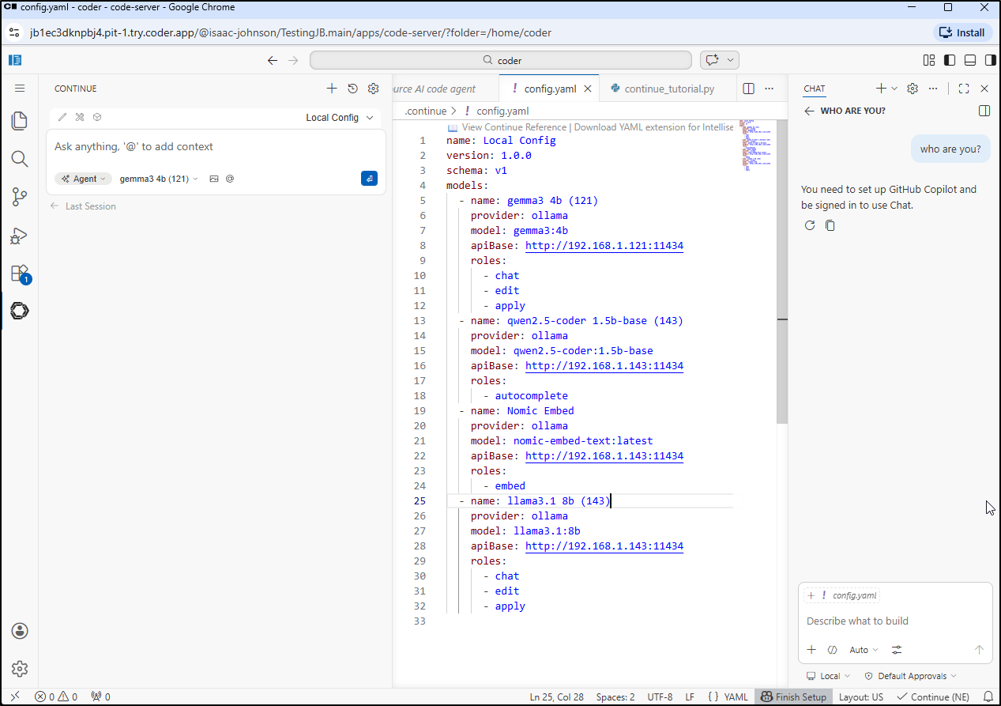
Task: Open Run and Debug view
Action: pos(19,236)
